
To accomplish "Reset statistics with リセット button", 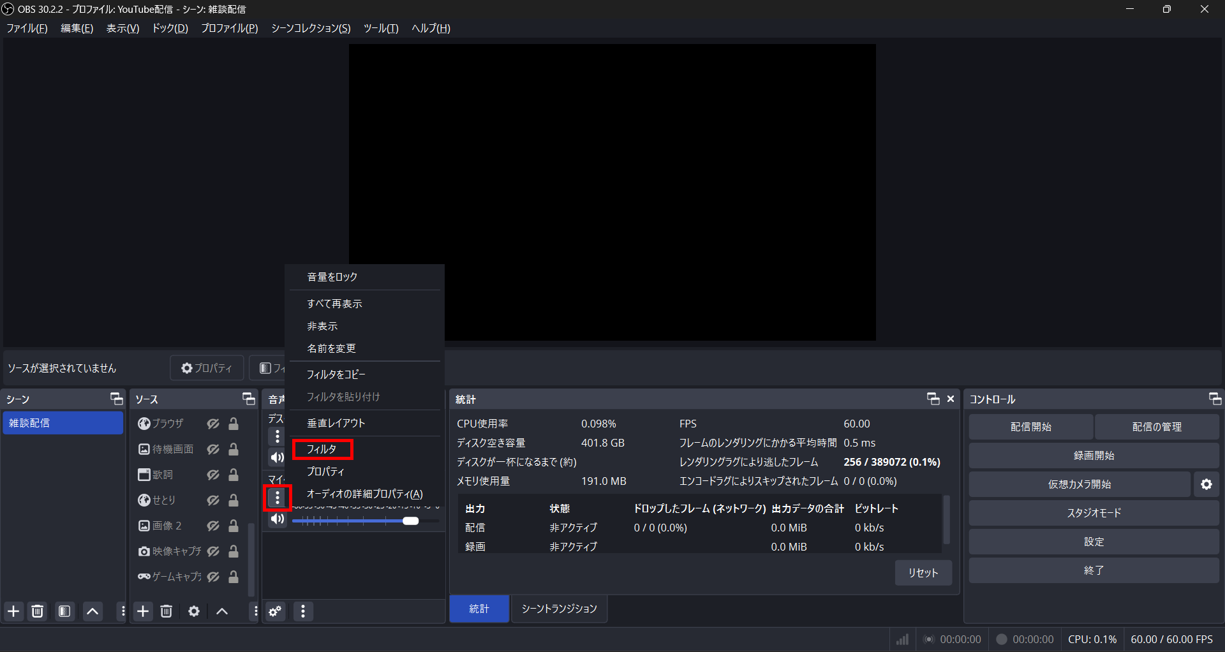I will tap(923, 573).
